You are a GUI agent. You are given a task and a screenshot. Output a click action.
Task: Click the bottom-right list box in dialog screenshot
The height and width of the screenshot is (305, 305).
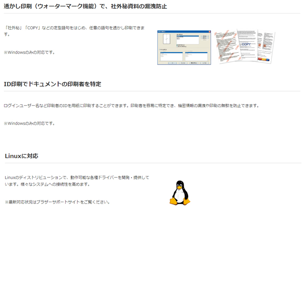[x=196, y=57]
